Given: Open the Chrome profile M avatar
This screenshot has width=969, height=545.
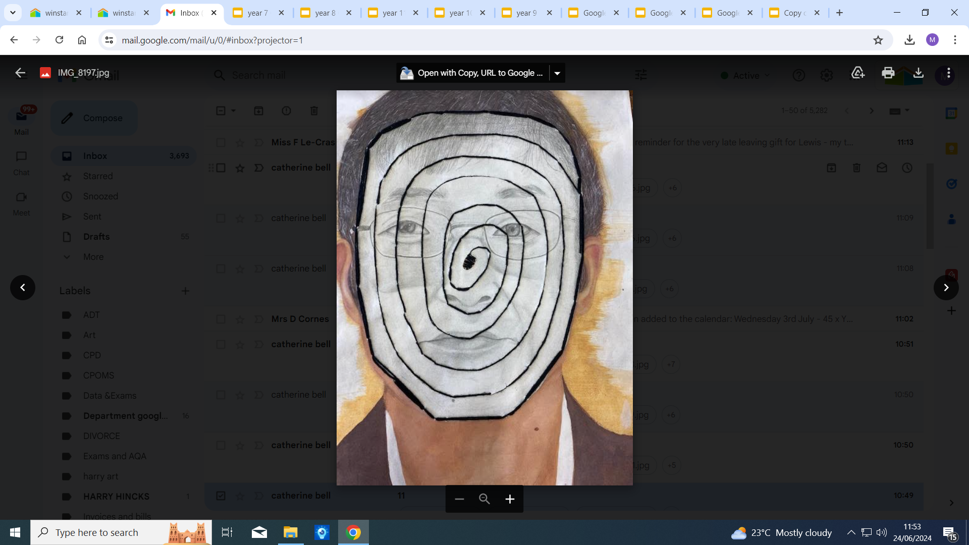Looking at the screenshot, I should pos(932,40).
